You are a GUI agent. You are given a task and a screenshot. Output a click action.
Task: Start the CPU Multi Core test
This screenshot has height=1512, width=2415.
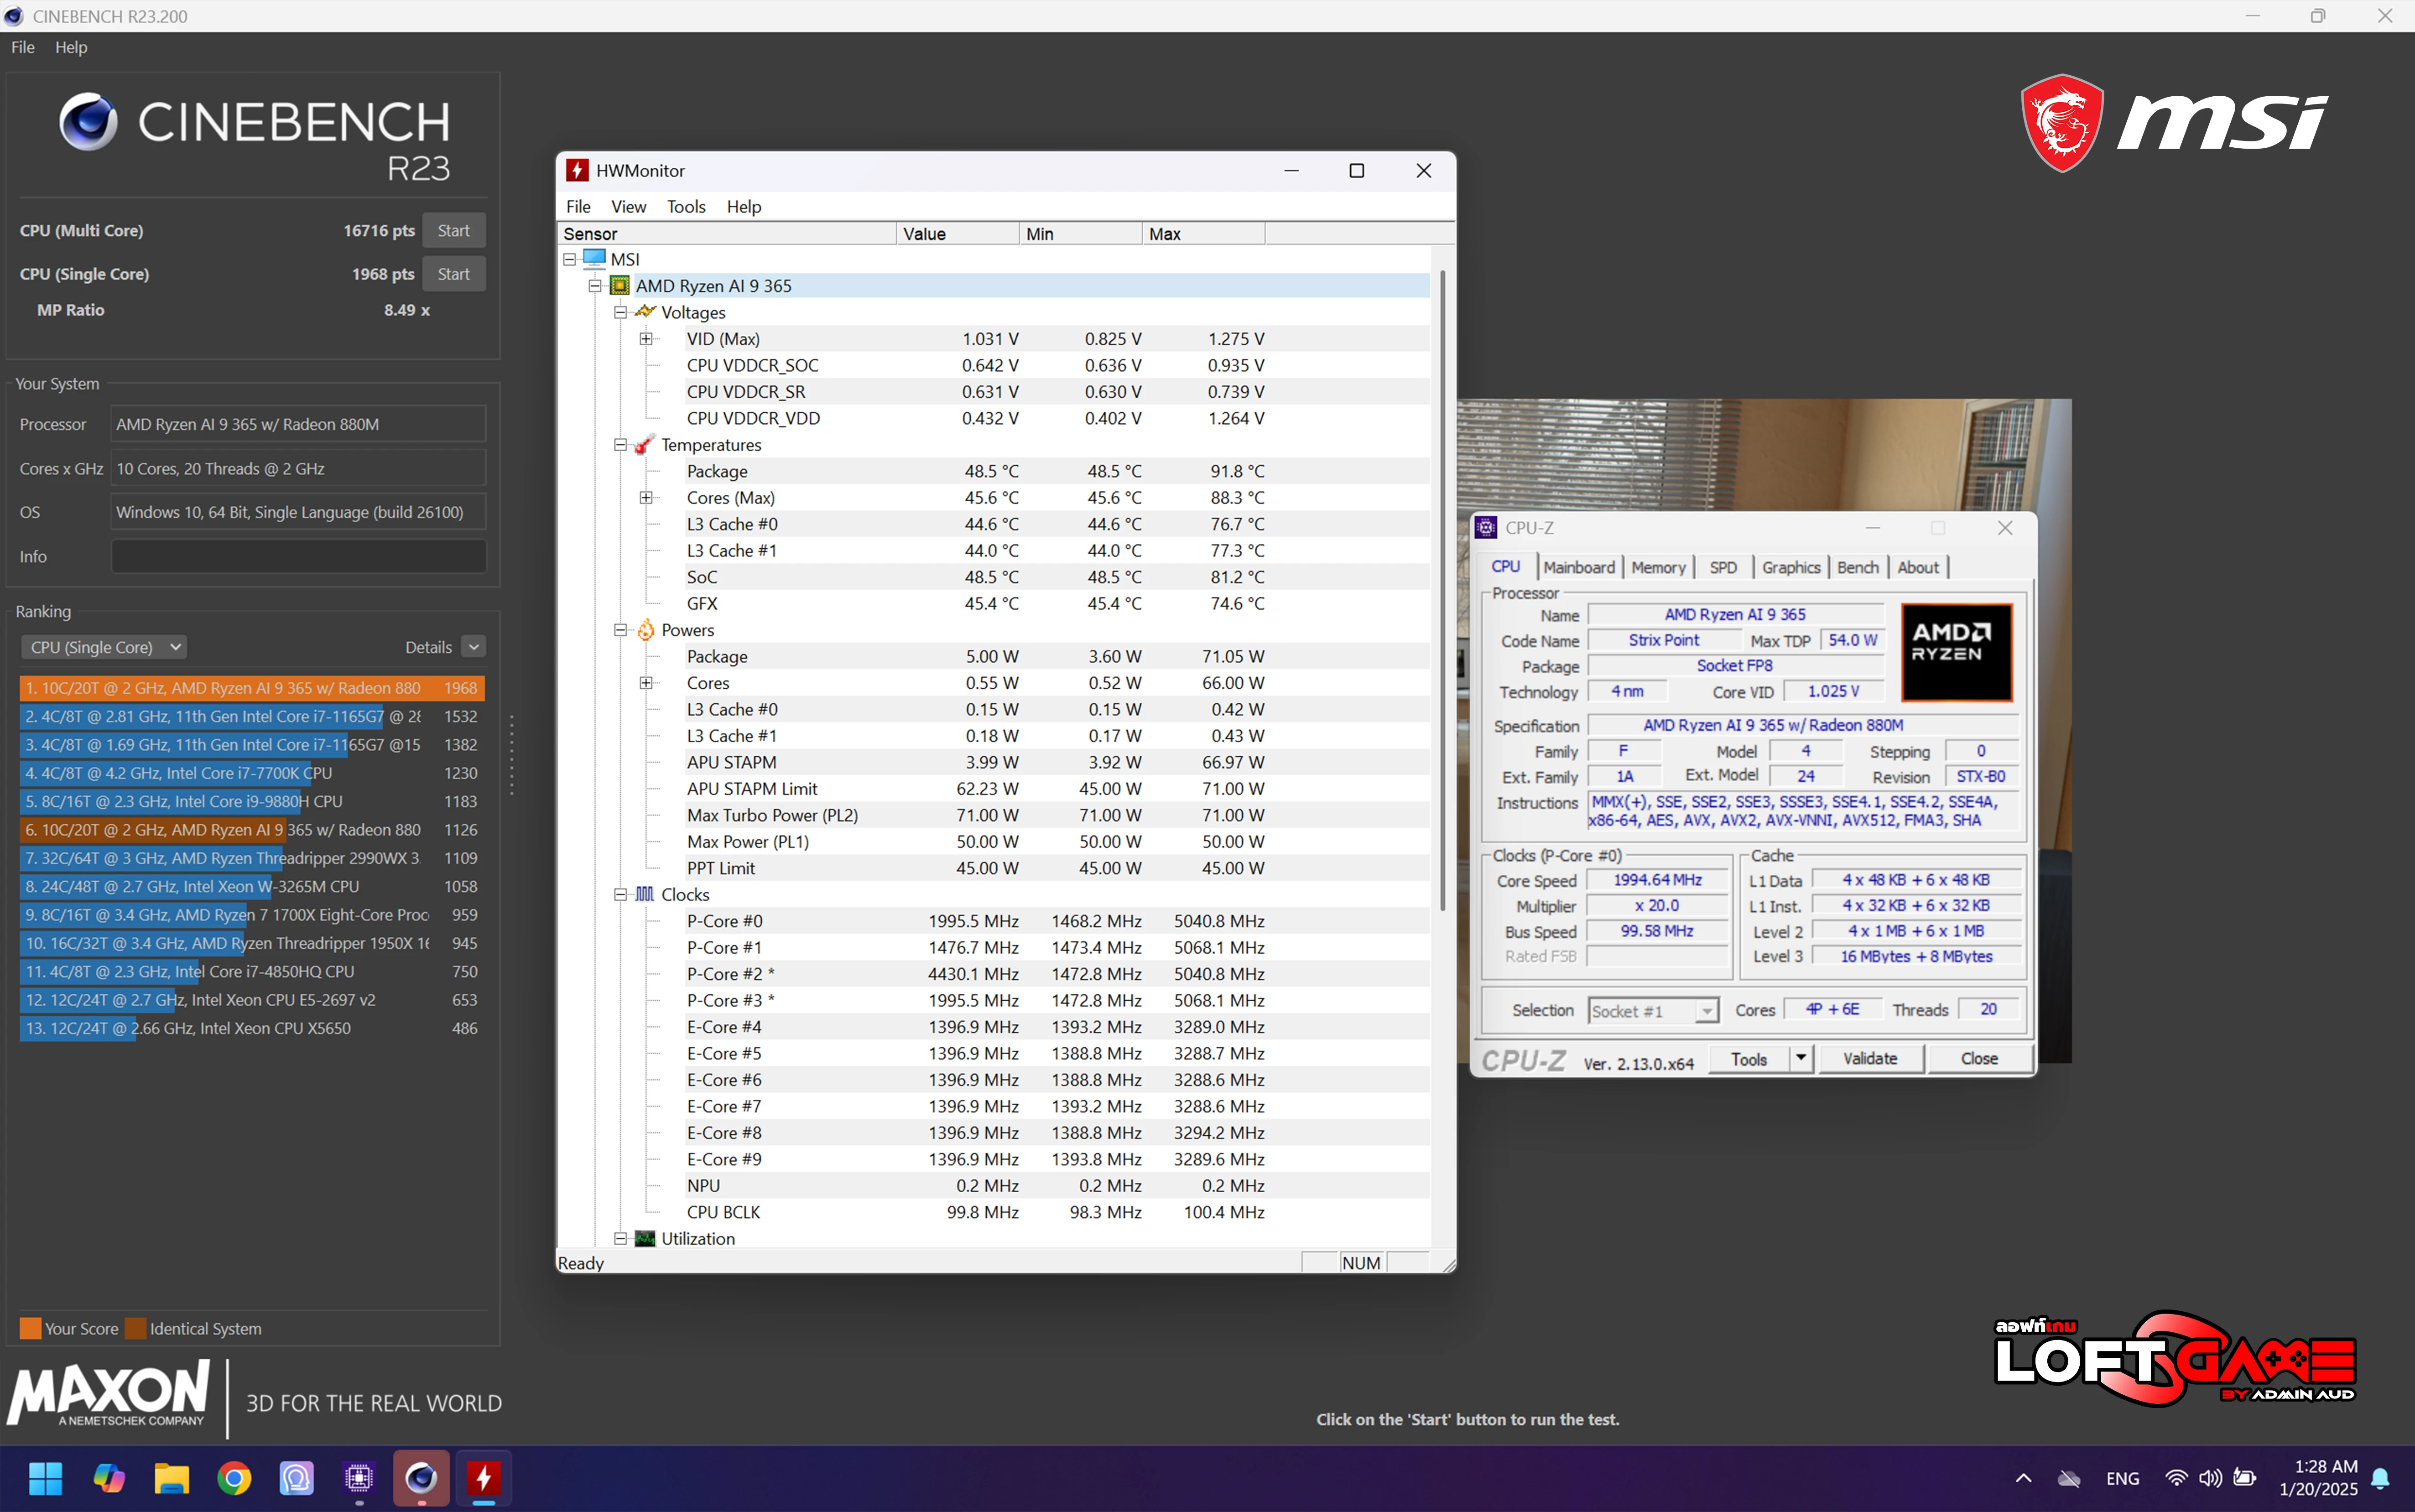tap(453, 231)
